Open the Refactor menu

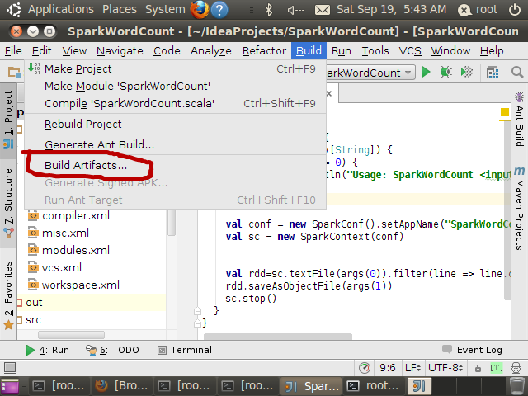point(264,51)
